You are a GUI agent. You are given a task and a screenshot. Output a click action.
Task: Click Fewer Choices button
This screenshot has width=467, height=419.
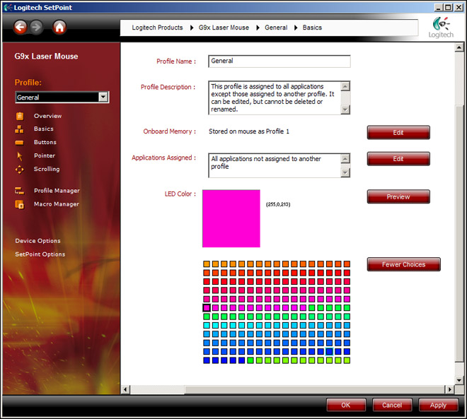[x=403, y=264]
